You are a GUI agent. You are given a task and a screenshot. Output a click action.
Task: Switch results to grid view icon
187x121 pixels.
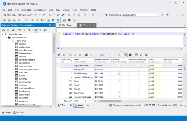point(125,55)
